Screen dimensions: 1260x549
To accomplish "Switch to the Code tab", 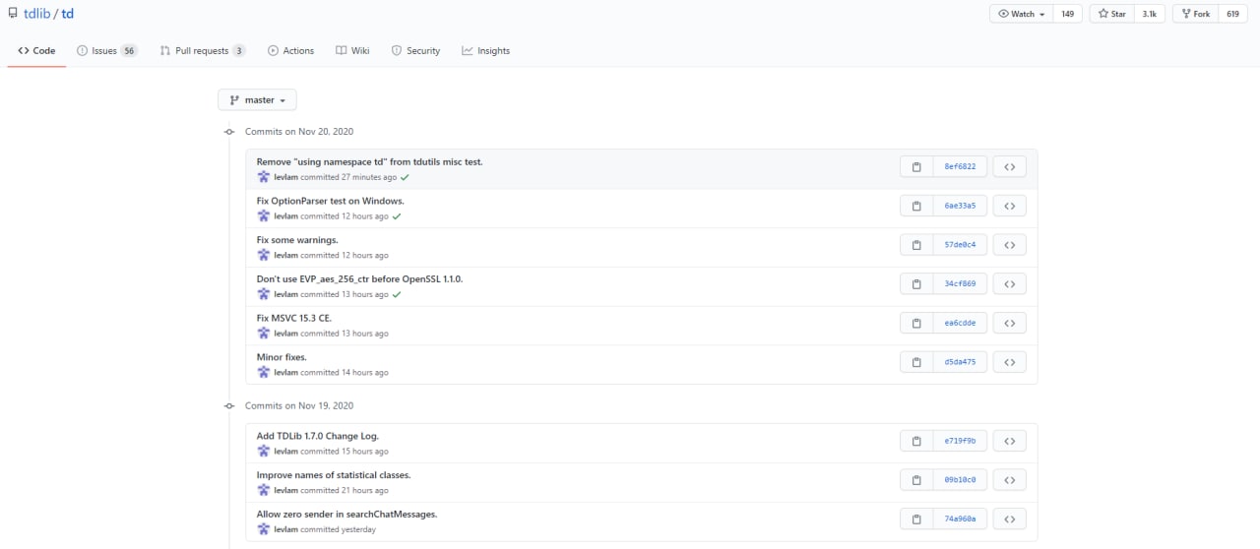I will tap(36, 50).
